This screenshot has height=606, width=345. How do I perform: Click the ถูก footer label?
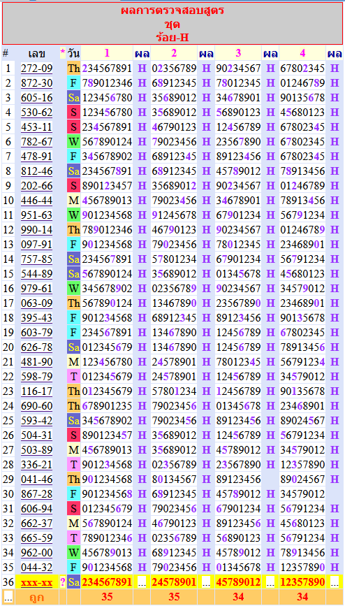pyautogui.click(x=37, y=597)
